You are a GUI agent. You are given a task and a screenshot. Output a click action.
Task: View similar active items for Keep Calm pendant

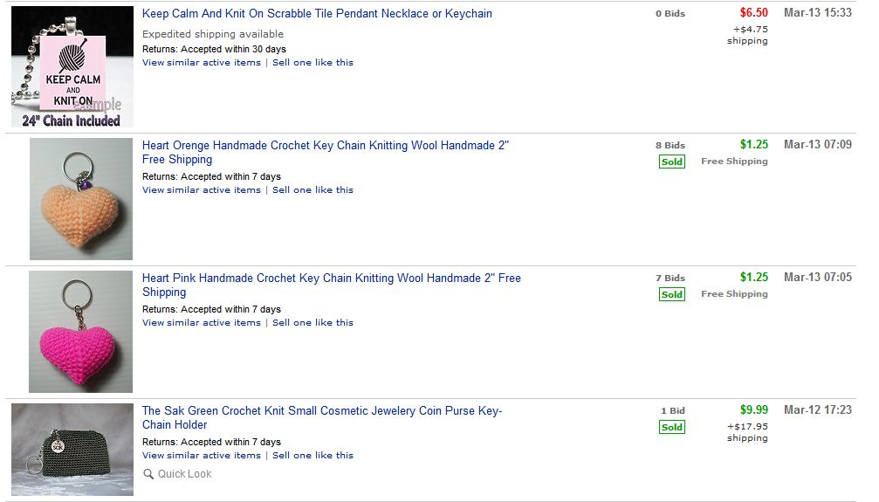pos(202,62)
